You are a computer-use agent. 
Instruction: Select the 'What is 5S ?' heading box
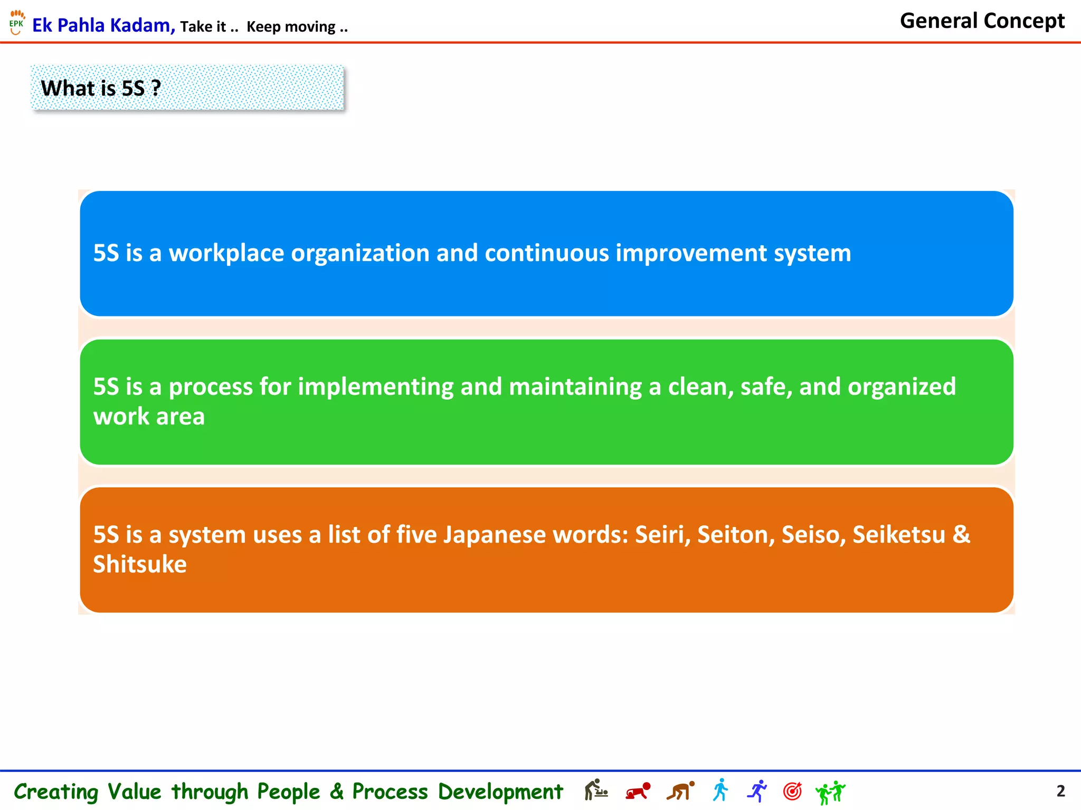(187, 88)
